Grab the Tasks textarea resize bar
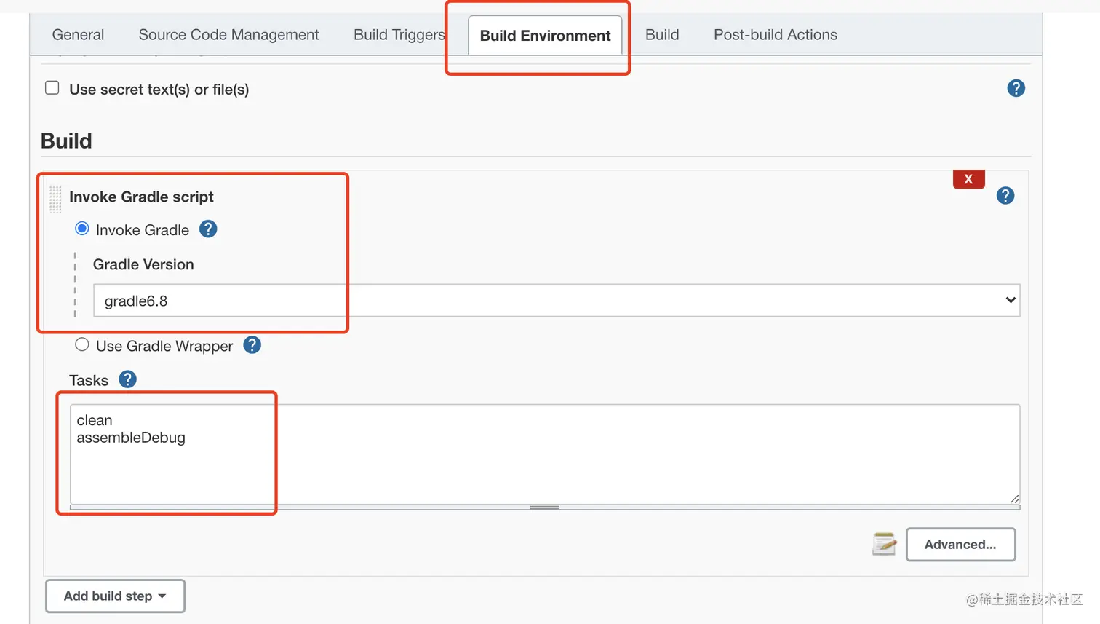Image resolution: width=1100 pixels, height=624 pixels. [x=544, y=508]
